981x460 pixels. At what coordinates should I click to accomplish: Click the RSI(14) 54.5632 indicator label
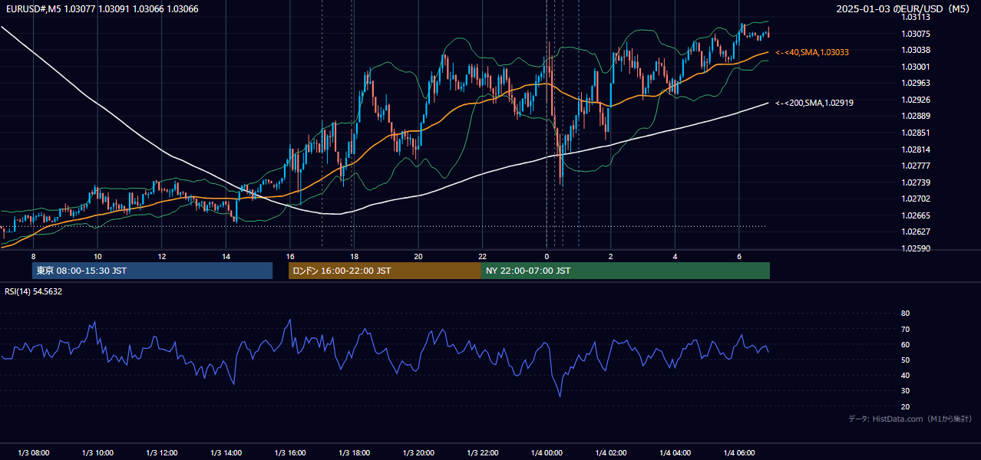click(x=34, y=291)
